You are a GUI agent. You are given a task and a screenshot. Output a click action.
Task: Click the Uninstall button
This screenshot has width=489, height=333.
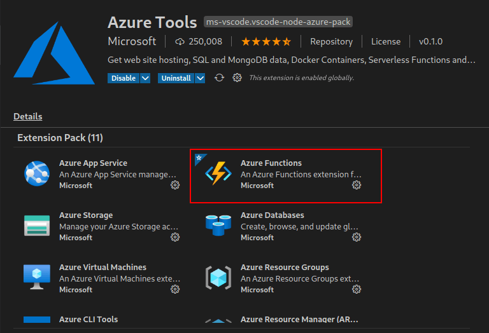pos(176,78)
